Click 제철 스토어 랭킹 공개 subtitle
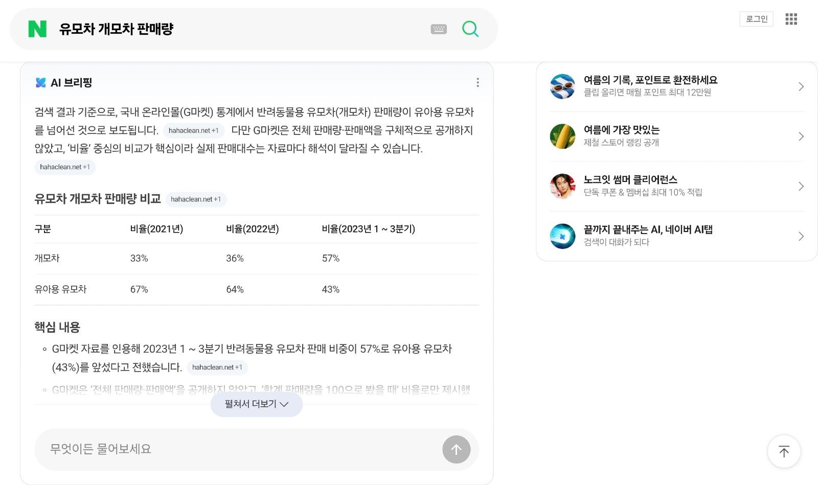 coord(621,143)
